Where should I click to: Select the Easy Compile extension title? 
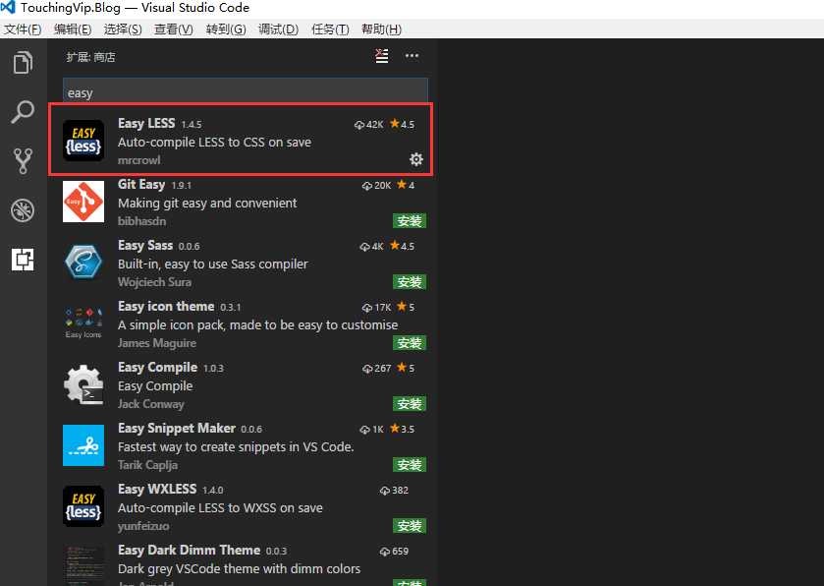coord(158,367)
